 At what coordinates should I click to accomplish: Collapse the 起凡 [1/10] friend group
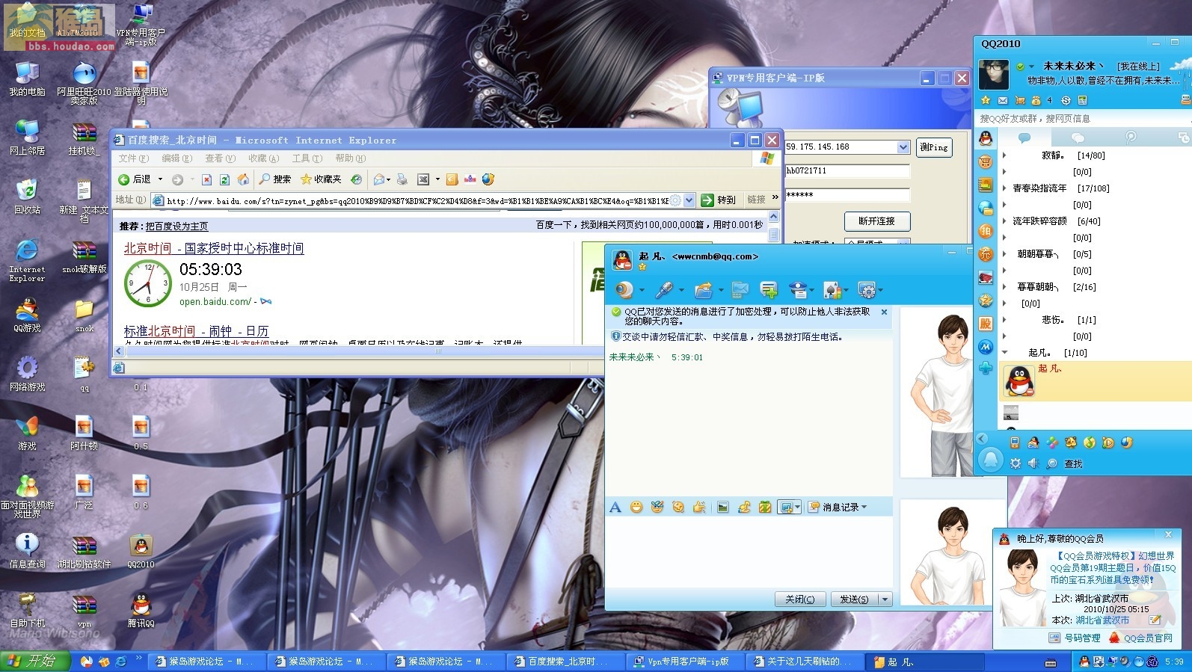click(1004, 353)
